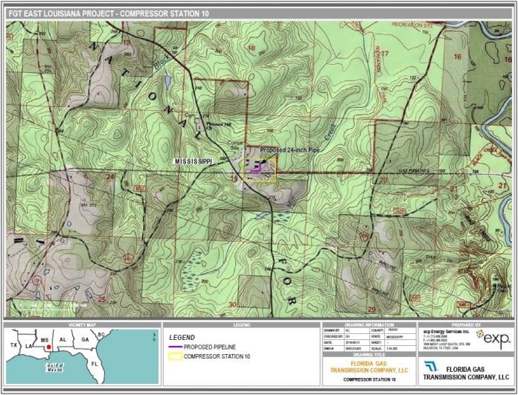Click the map title 'FGT EAST LOUISIANA PROJECT'
Viewport: 518px width, 395px height.
coord(62,13)
